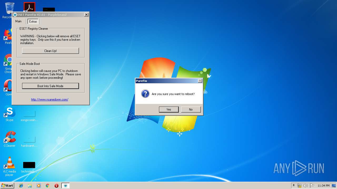
Task: Open the Action Center flag icon
Action: click(x=312, y=186)
